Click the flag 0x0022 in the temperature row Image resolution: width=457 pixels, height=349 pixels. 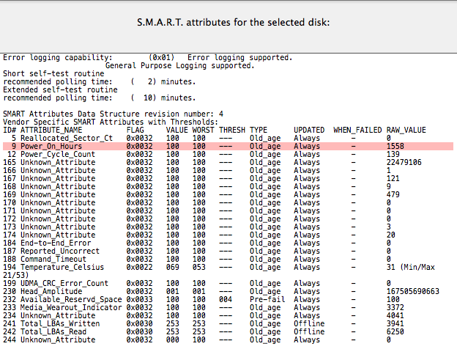click(139, 268)
